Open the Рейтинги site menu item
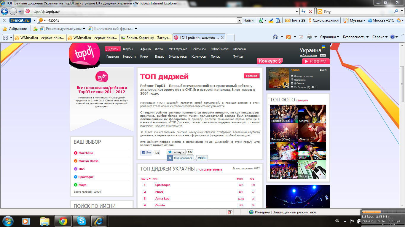Viewport: 405px width, 227px height. tap(199, 49)
